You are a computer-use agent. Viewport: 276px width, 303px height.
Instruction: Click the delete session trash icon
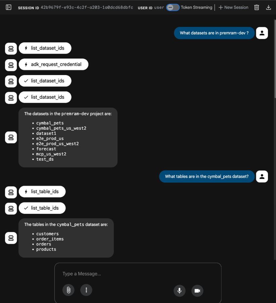point(257,7)
